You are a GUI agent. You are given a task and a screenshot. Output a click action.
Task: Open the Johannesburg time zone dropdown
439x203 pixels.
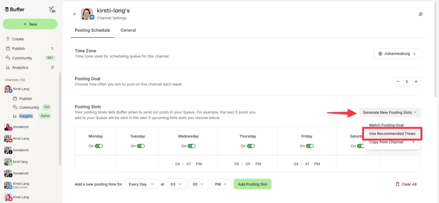click(x=397, y=54)
